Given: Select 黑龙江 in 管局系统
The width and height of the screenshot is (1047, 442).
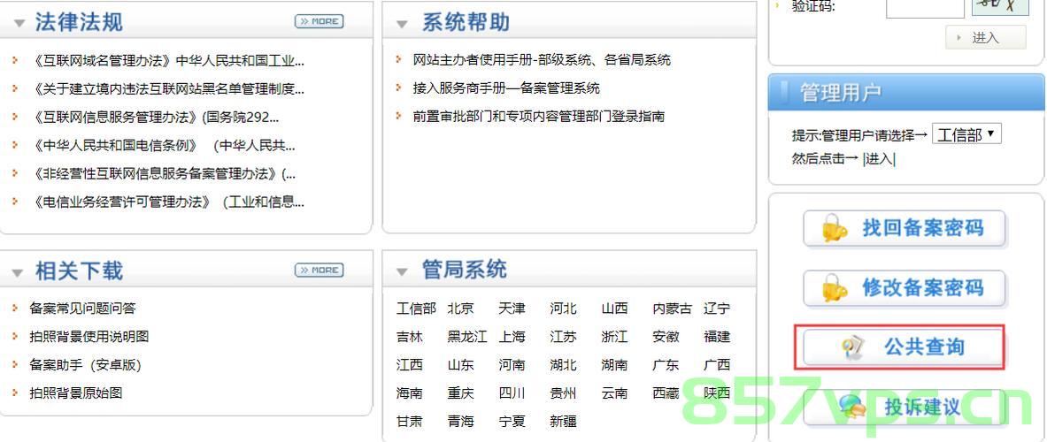Looking at the screenshot, I should tap(467, 337).
